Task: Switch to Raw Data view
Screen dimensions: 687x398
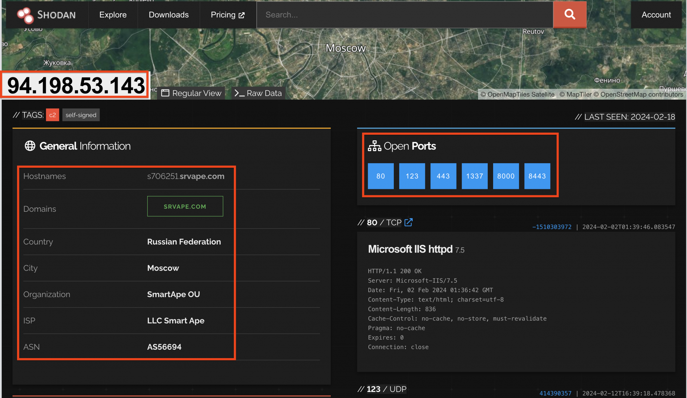Action: [x=264, y=93]
